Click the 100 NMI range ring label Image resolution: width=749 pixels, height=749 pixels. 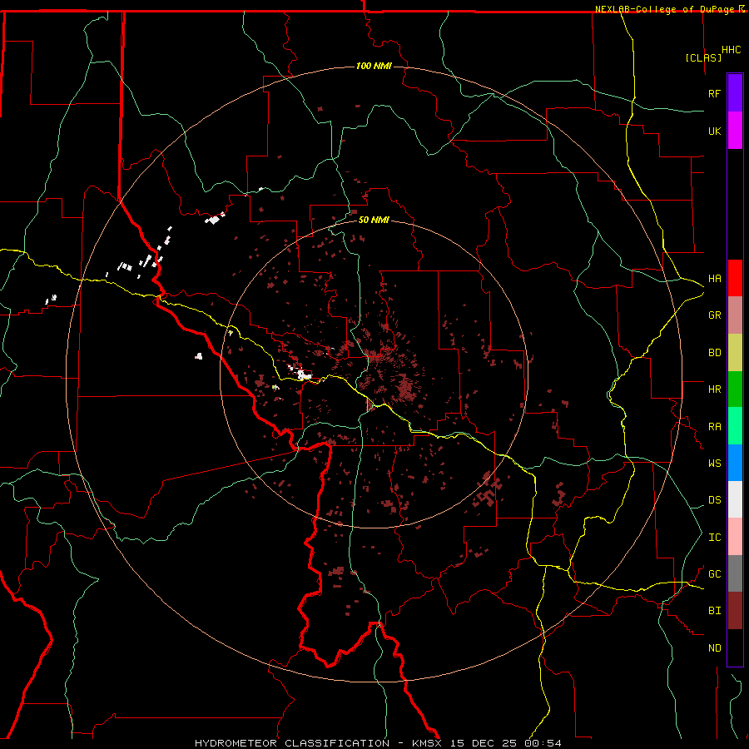point(374,66)
